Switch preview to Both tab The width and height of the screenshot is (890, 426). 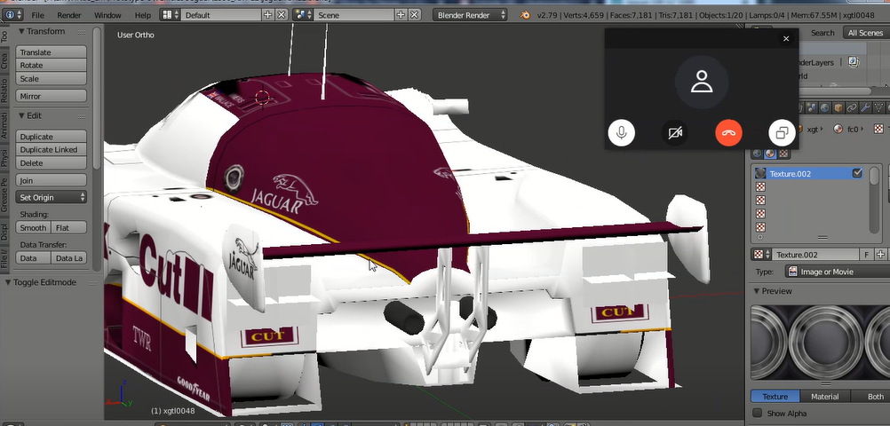point(870,397)
